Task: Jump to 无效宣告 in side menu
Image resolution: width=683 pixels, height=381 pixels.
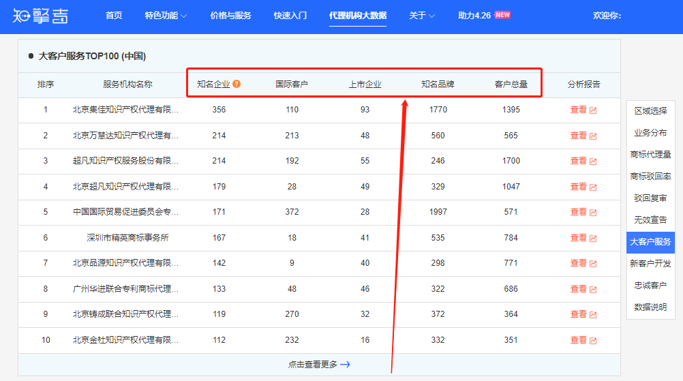Action: click(x=650, y=220)
